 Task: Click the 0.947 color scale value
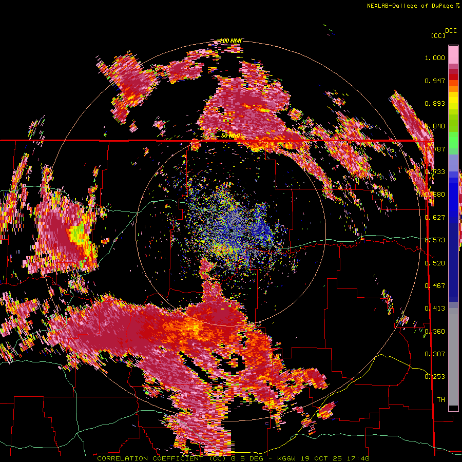coord(435,81)
